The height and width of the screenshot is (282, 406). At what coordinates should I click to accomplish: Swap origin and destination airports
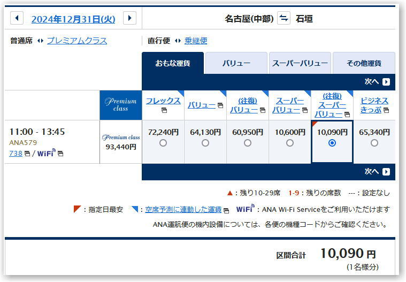pos(284,18)
